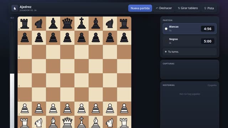Select the white bishop on c1

53,123
